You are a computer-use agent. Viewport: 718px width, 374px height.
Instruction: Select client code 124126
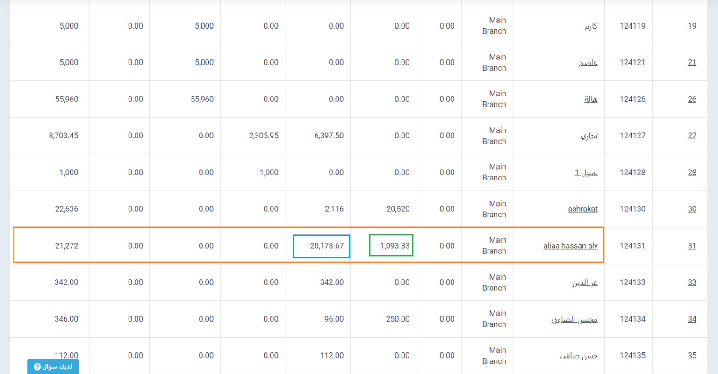632,99
